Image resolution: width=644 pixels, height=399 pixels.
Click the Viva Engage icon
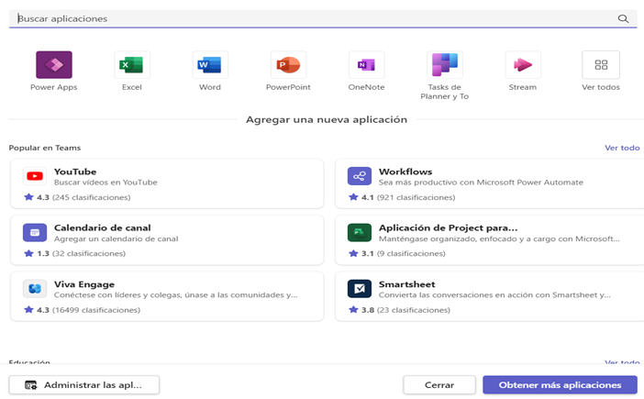pyautogui.click(x=35, y=289)
